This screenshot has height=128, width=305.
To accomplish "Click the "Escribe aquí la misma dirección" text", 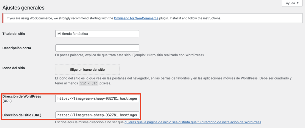I will coord(89,122).
